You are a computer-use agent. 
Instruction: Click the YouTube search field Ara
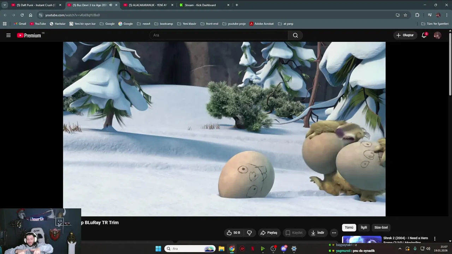tap(219, 35)
